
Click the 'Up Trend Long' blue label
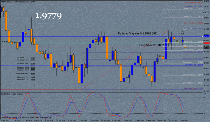pos(194,65)
